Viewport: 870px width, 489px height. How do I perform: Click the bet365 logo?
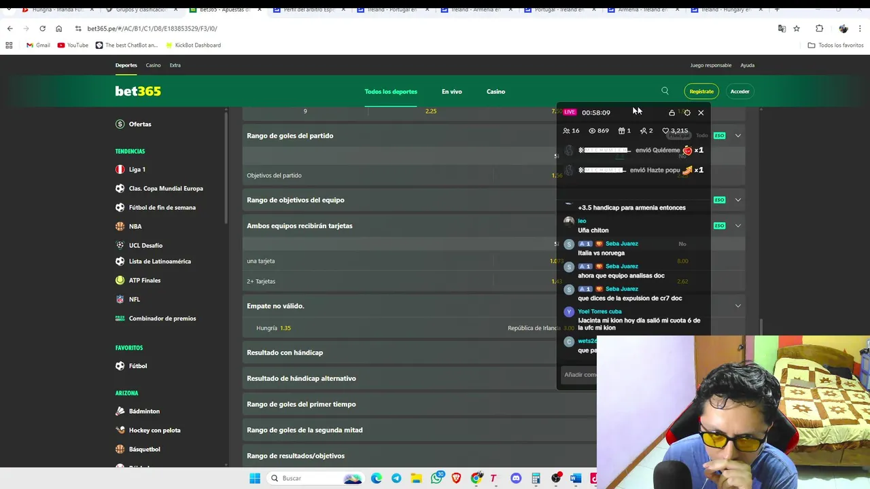138,91
